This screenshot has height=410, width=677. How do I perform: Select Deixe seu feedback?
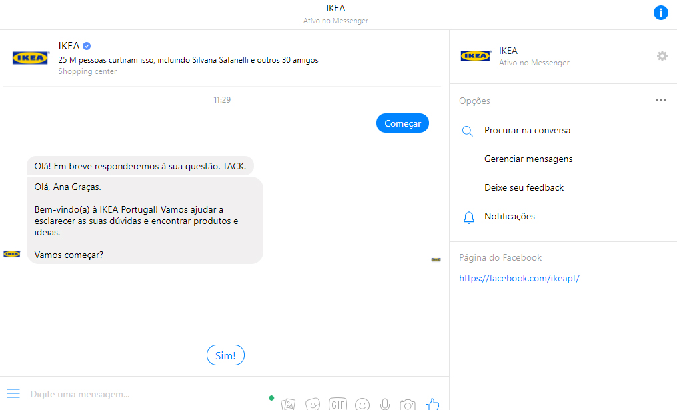524,187
